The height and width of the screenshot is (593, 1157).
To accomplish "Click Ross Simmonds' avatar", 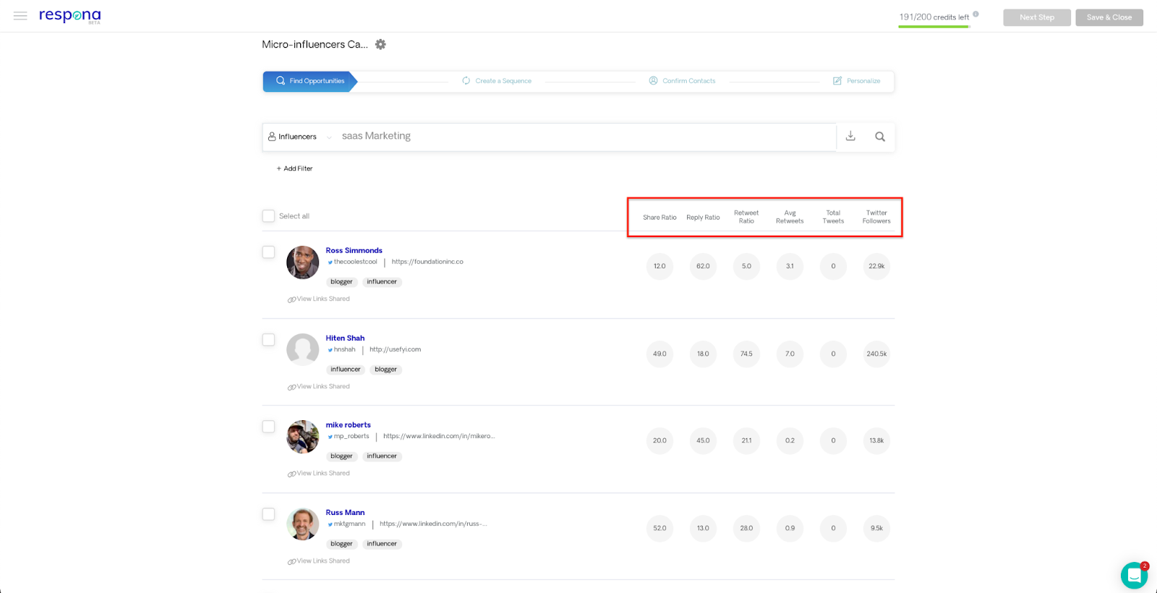I will pyautogui.click(x=302, y=263).
